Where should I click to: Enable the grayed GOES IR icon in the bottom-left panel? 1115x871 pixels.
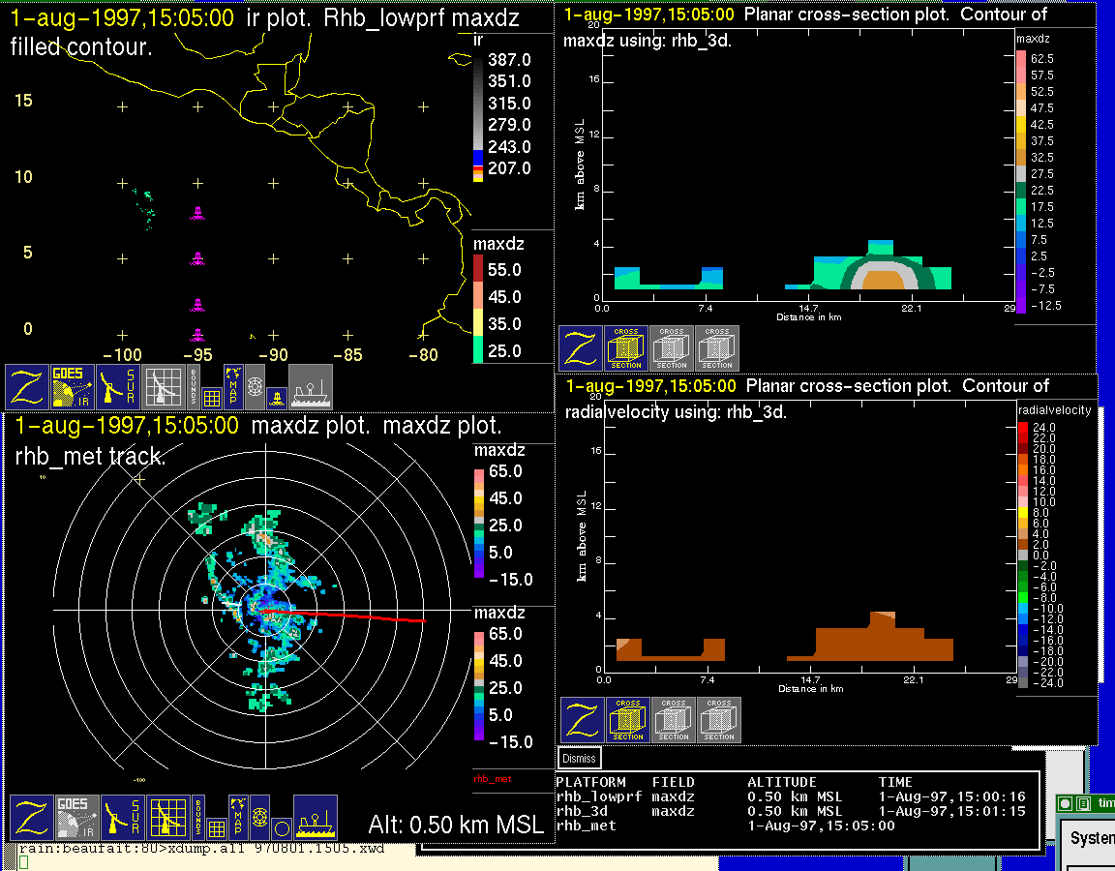[x=75, y=818]
